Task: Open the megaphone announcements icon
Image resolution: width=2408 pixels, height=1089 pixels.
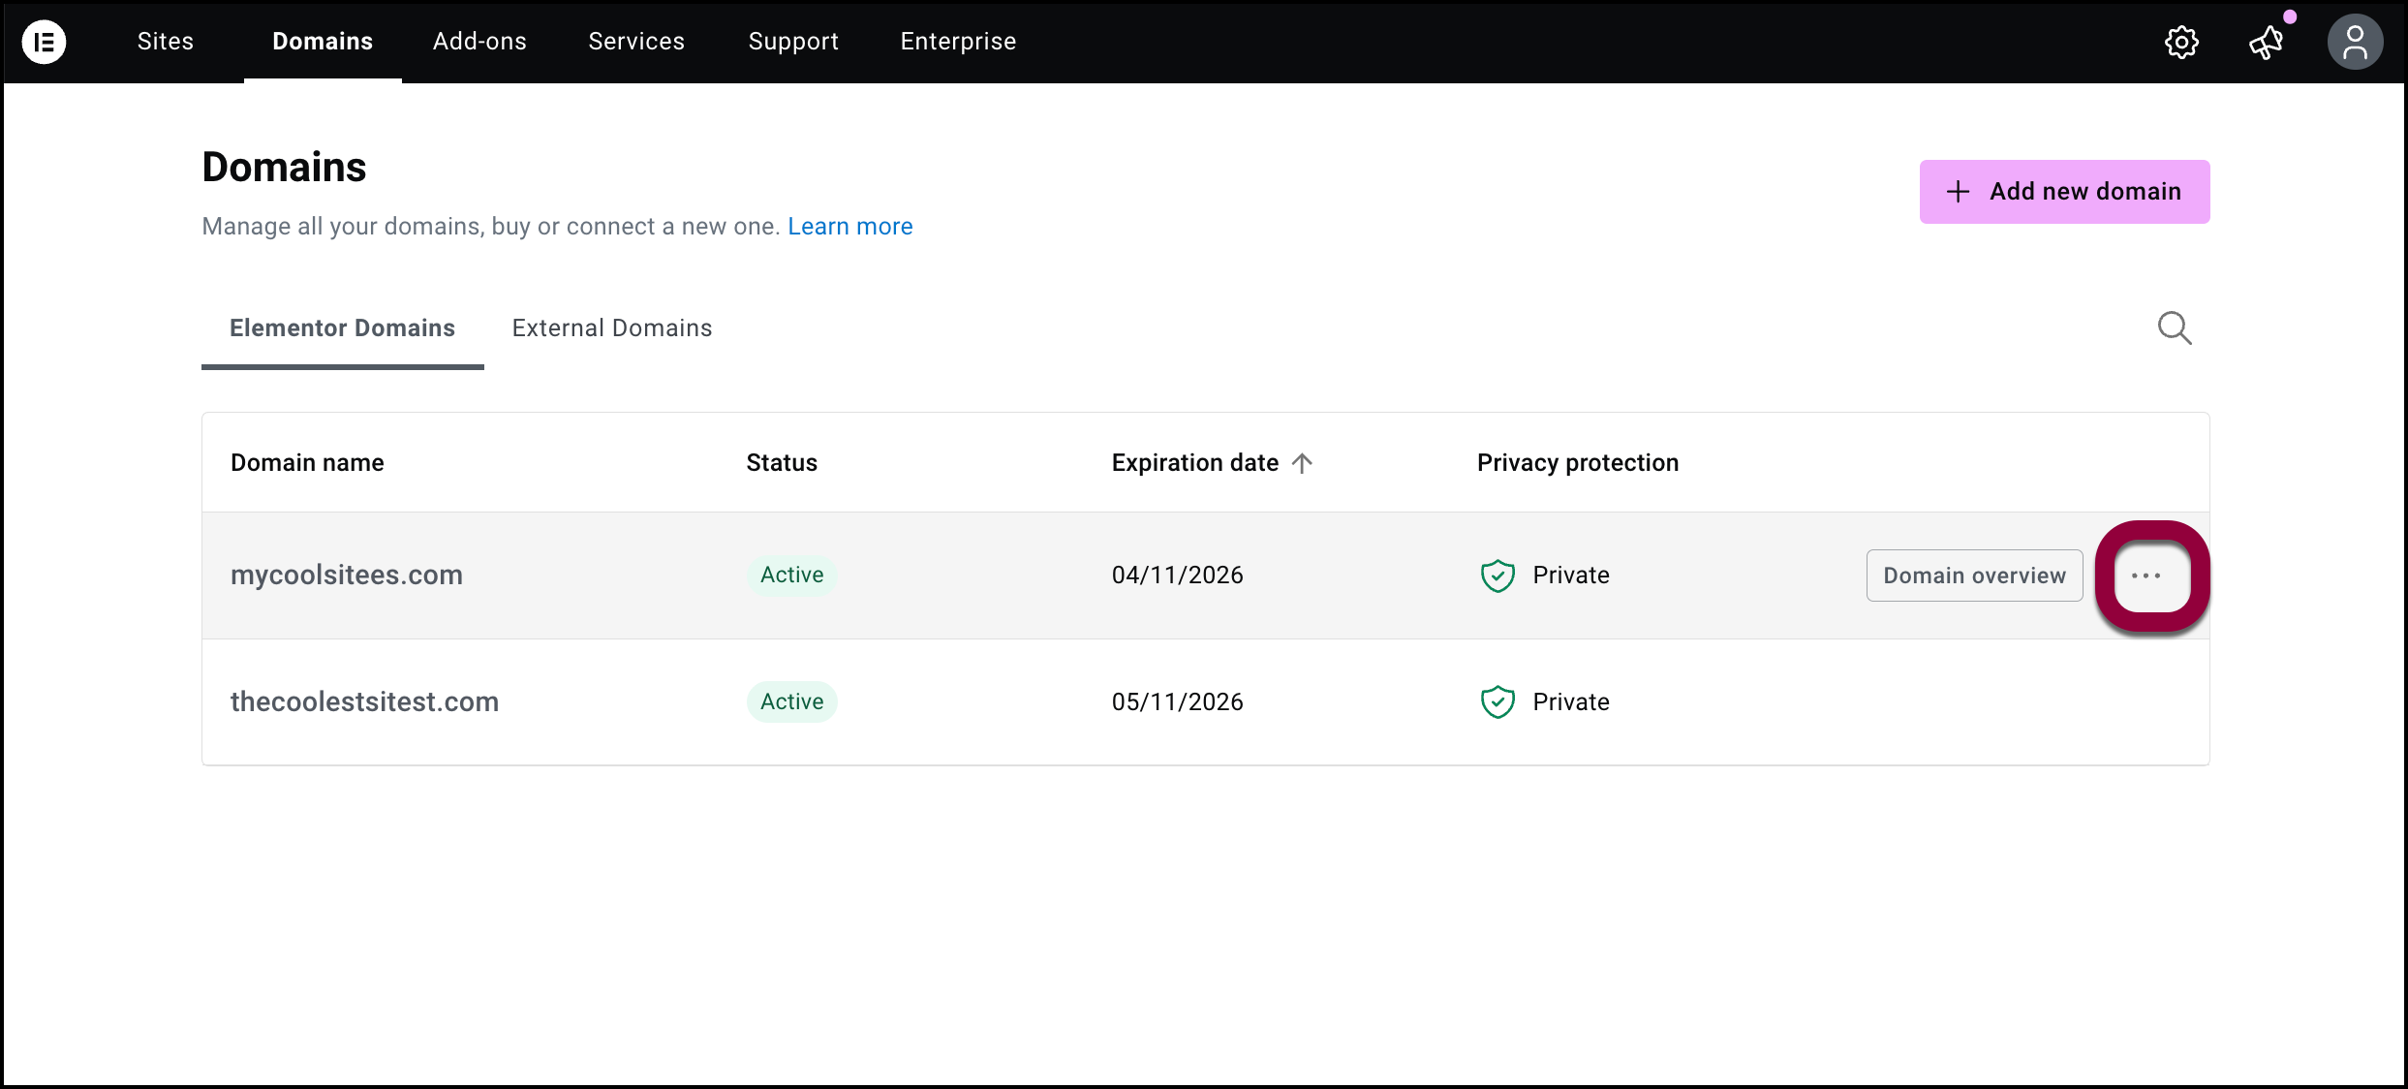Action: click(x=2266, y=42)
